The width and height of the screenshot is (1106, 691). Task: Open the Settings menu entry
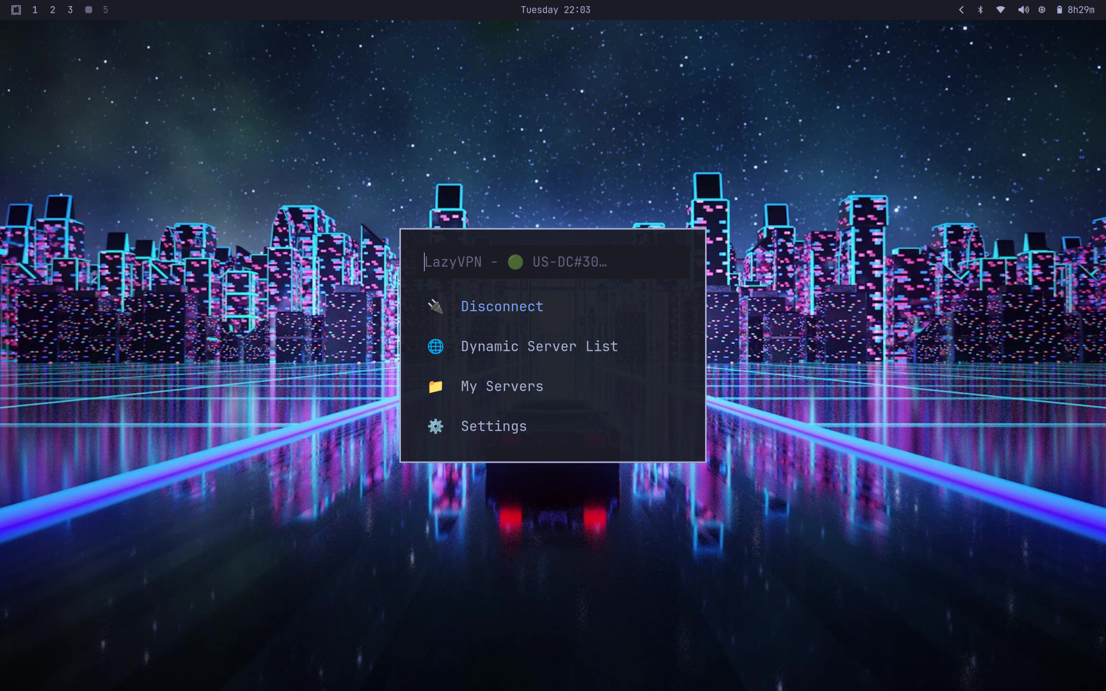point(494,426)
